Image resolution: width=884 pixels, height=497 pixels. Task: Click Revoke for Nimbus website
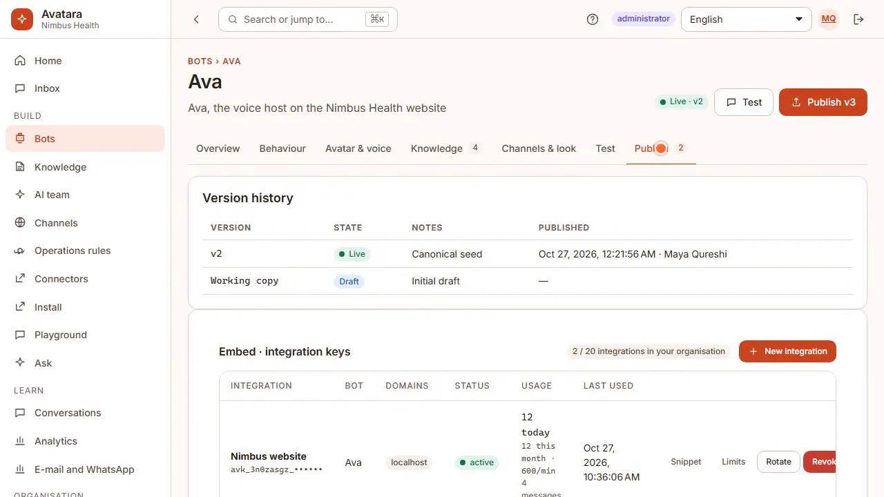(x=820, y=462)
